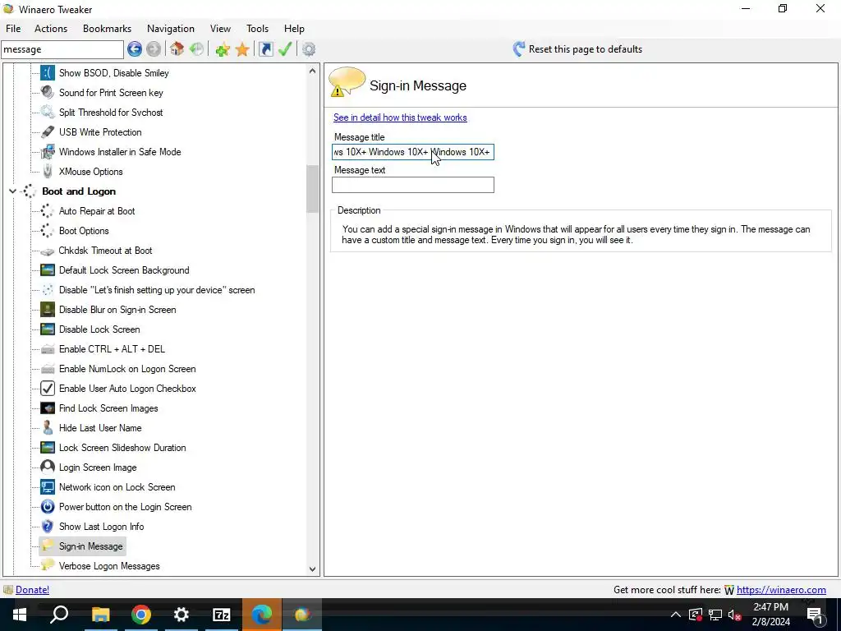This screenshot has width=841, height=631.
Task: Open the winaero.com link
Action: pyautogui.click(x=781, y=590)
